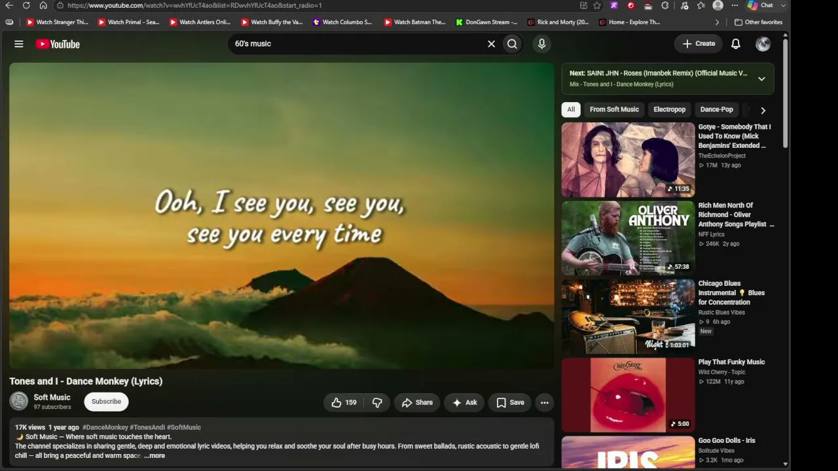
Task: Show more bookmarks with the overflow chevron
Action: pyautogui.click(x=717, y=22)
